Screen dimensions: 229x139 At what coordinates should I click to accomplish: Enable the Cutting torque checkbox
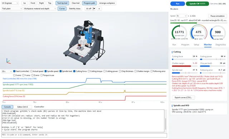pyautogui.click(x=89, y=71)
